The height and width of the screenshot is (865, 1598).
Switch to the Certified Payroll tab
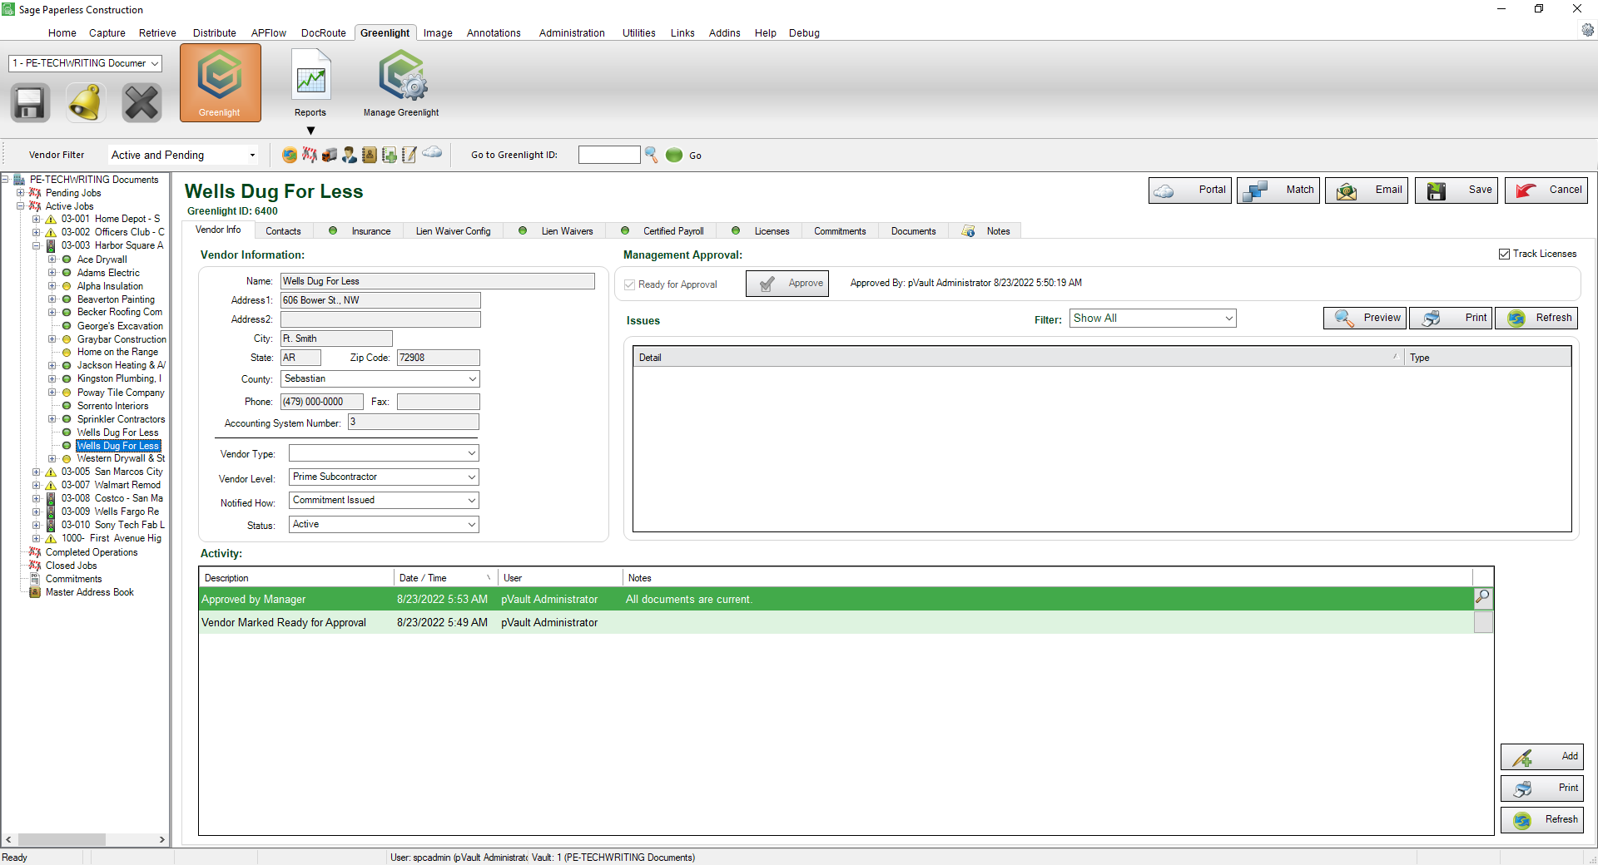coord(663,231)
